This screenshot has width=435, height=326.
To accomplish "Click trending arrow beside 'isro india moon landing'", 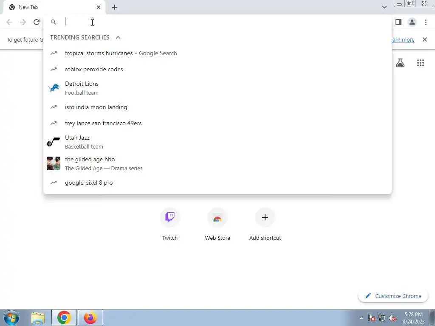I will [54, 107].
